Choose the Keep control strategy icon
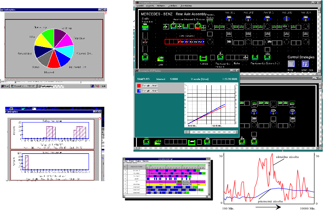This screenshot has width=323, height=211. point(291,64)
